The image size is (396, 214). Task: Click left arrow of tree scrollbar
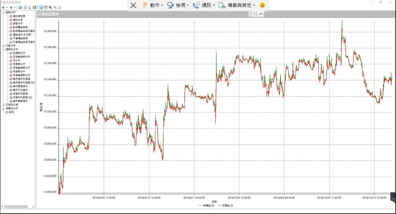[3, 207]
